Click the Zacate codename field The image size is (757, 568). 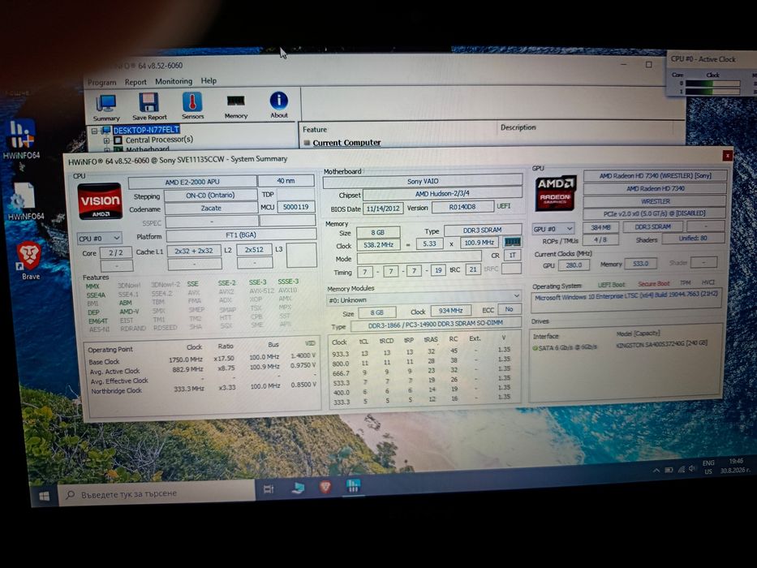pos(211,209)
